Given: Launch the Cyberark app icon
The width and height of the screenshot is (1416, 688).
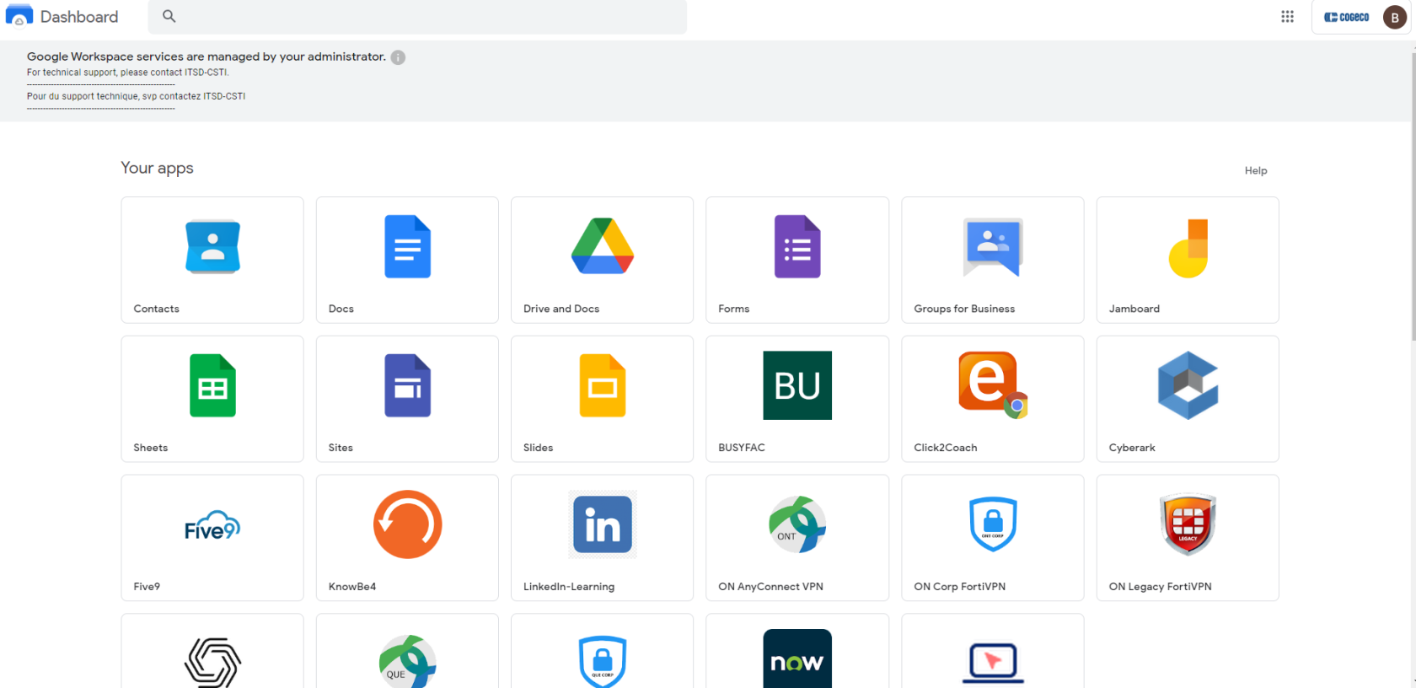Looking at the screenshot, I should coord(1188,385).
